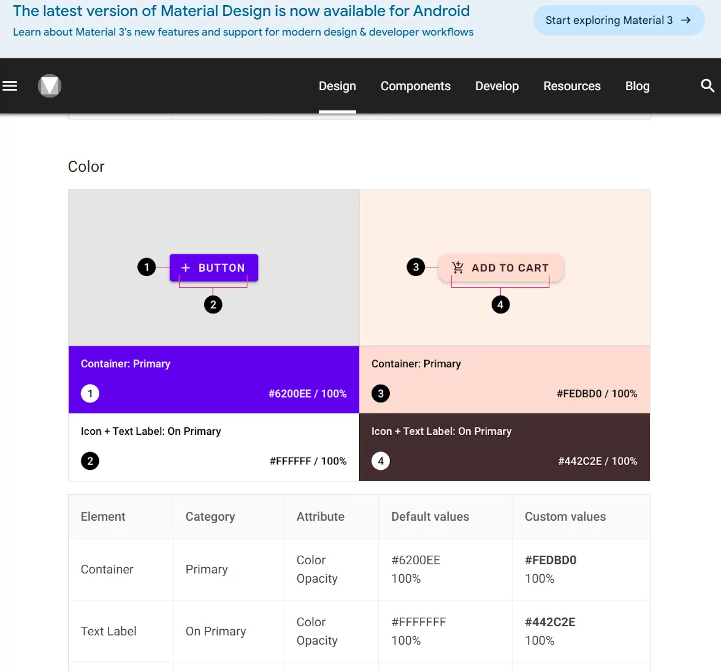
Task: Click the #FEDBD0 pink Container swatch
Action: (504, 379)
